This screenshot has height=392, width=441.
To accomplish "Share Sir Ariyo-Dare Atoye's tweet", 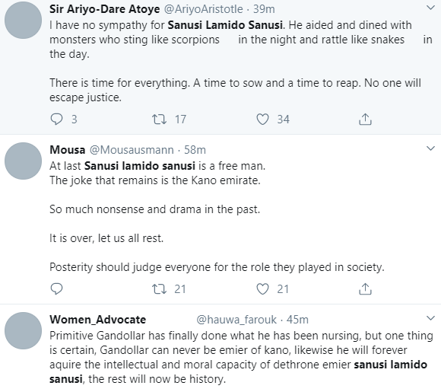I will (x=365, y=119).
